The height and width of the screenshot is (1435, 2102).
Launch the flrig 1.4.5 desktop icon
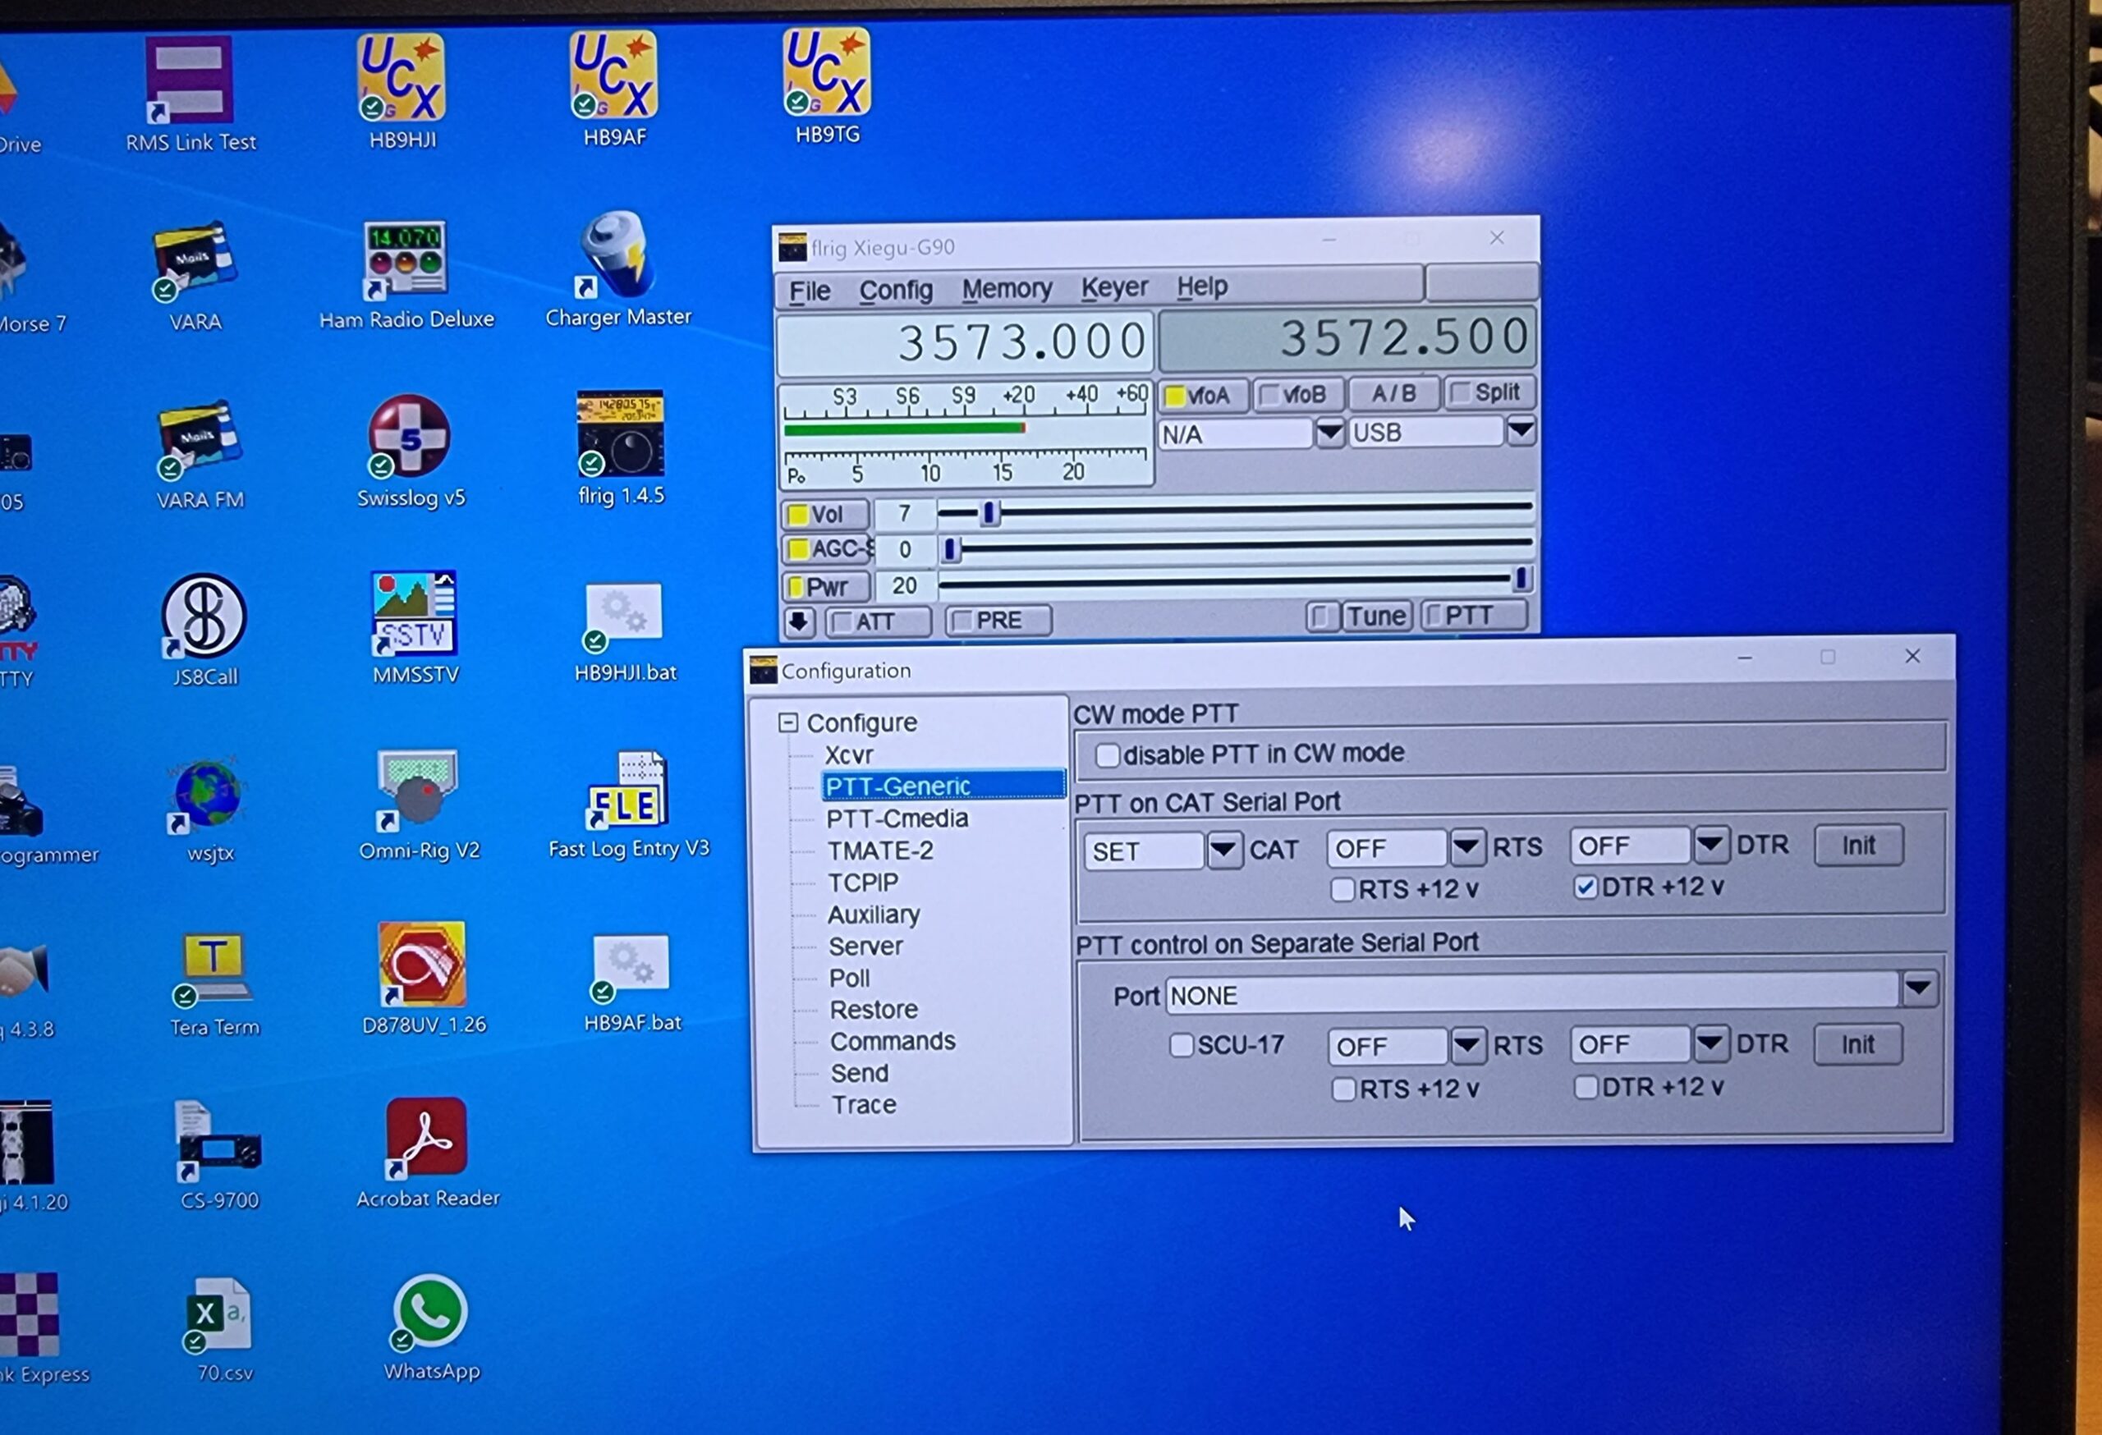click(x=620, y=434)
